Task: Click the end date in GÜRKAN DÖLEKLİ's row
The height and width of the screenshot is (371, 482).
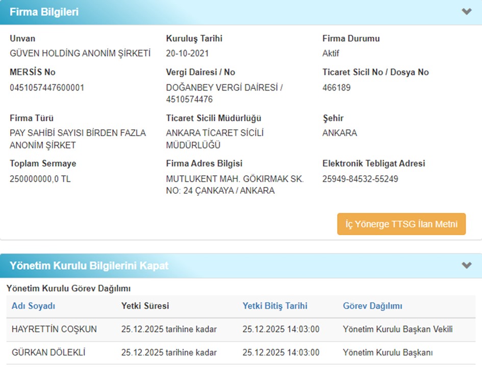Action: coord(281,352)
